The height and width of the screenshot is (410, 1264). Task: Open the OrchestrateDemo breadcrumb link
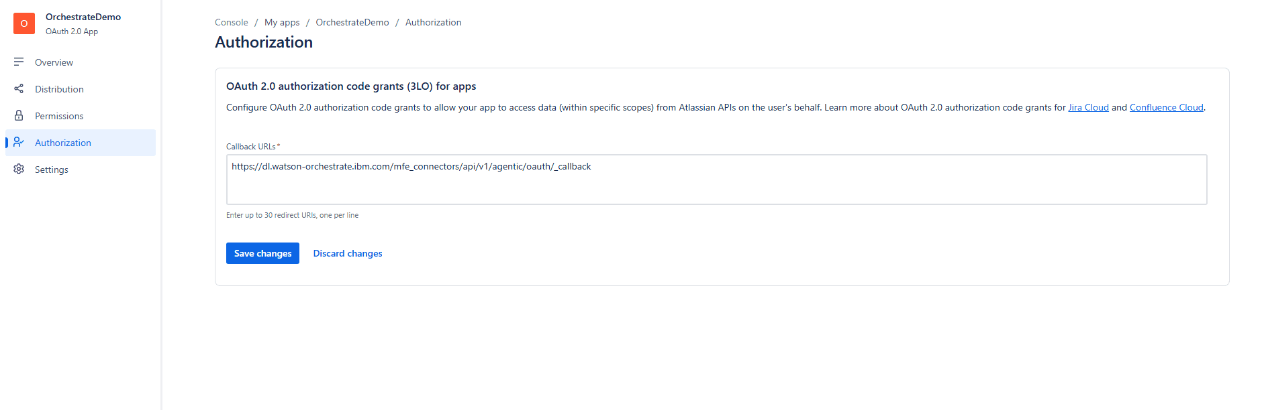click(x=352, y=22)
